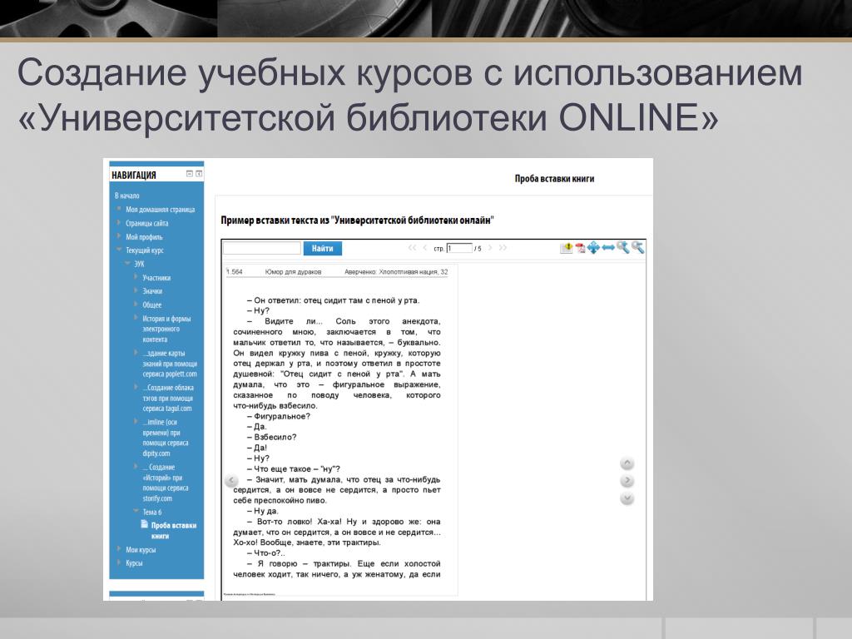Click the Юмор для дураков header text
Image resolution: width=852 pixels, height=639 pixels.
[x=293, y=272]
